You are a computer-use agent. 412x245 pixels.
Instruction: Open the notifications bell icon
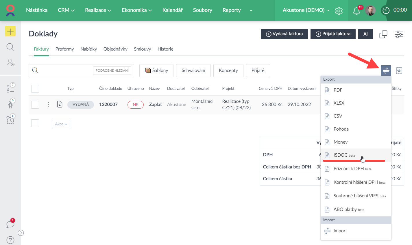click(x=356, y=11)
